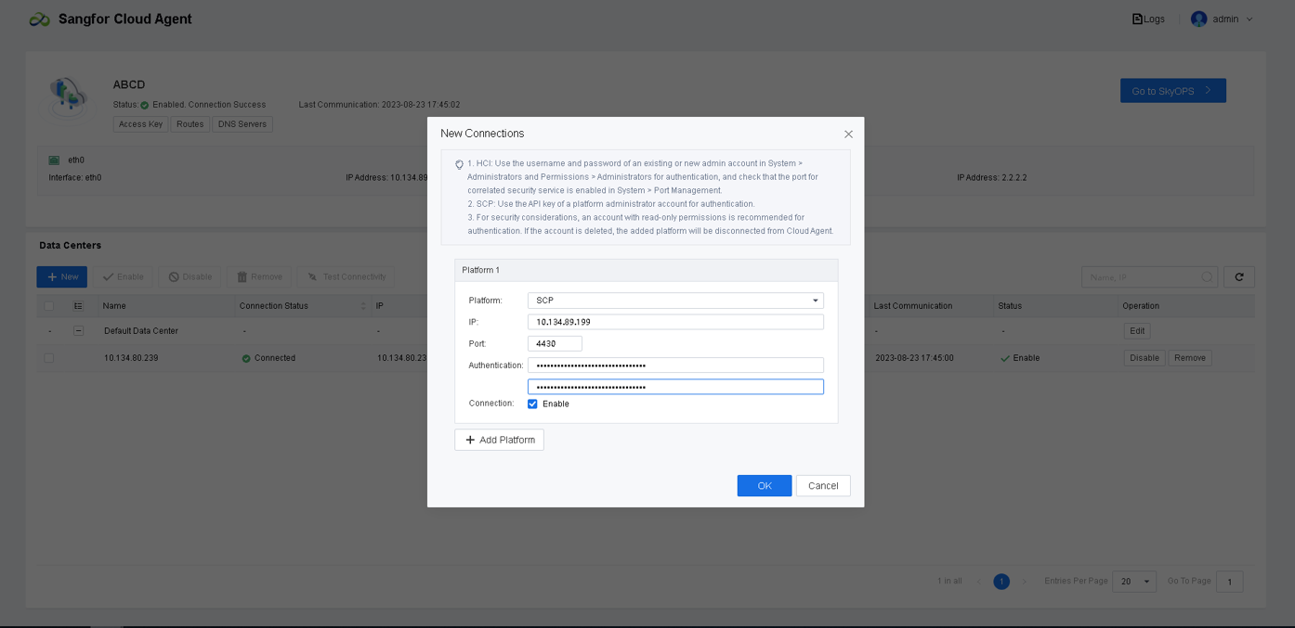This screenshot has width=1295, height=628.
Task: Switch to the Routes tab
Action: click(x=190, y=123)
